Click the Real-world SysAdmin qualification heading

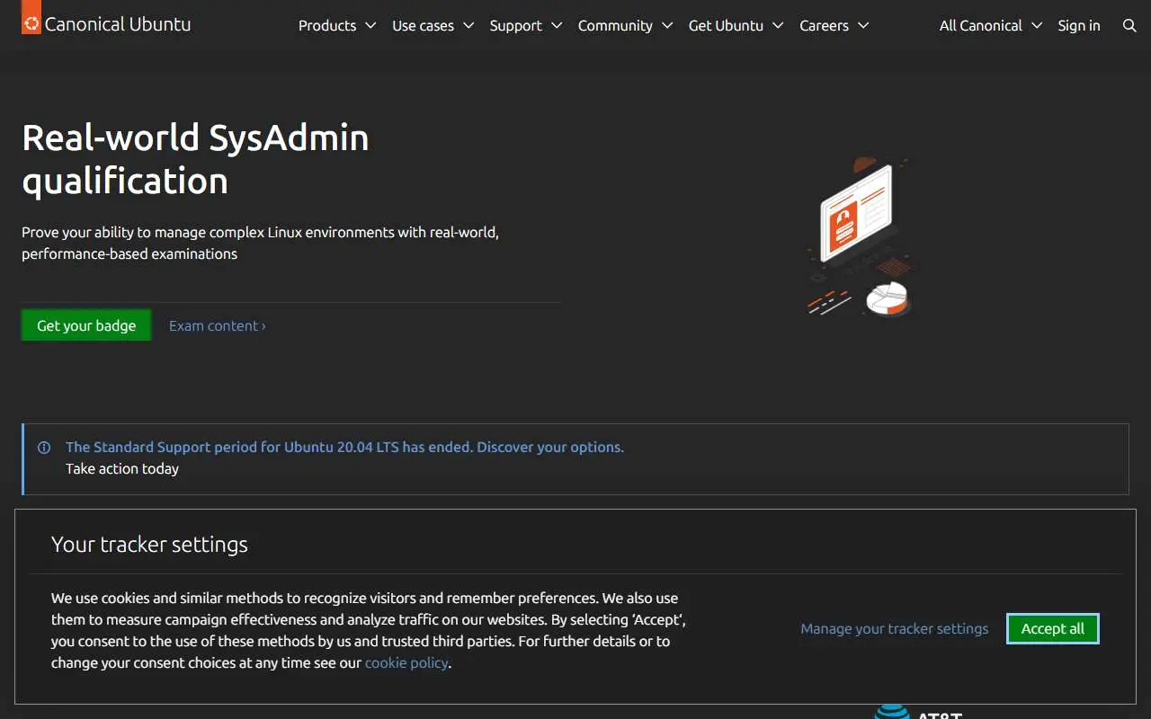click(195, 159)
